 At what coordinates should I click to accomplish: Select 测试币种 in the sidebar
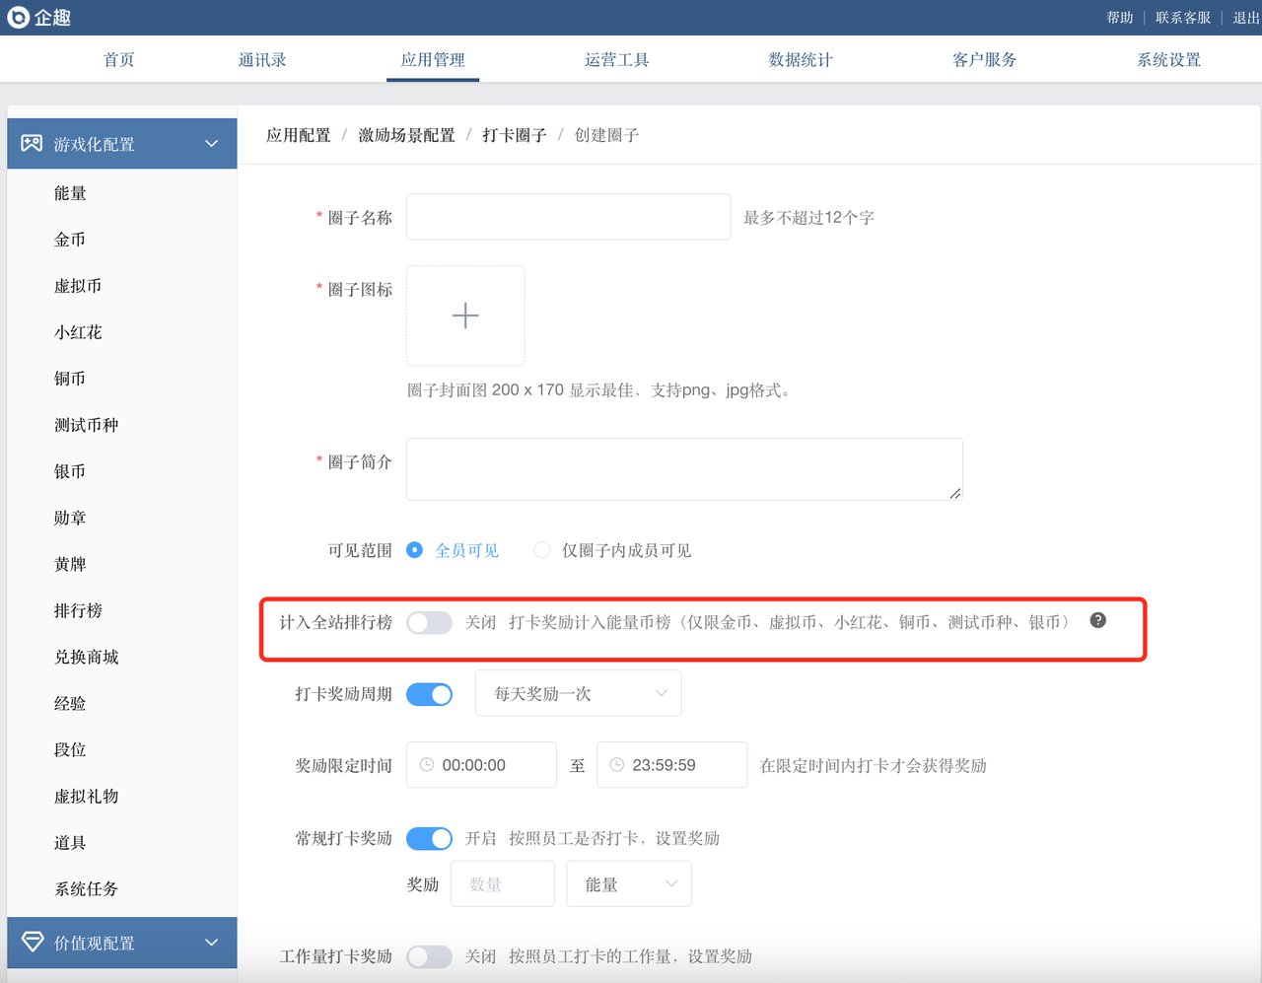click(87, 425)
